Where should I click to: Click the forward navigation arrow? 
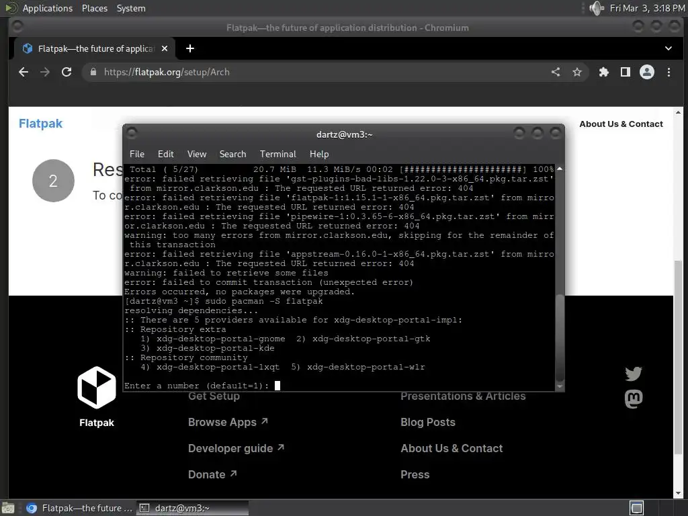(x=45, y=72)
